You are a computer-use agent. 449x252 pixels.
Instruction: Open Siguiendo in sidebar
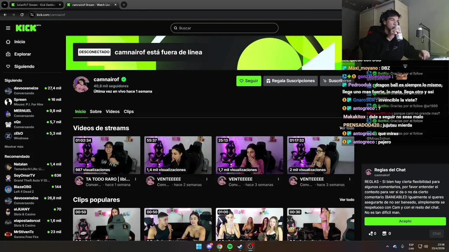[24, 66]
